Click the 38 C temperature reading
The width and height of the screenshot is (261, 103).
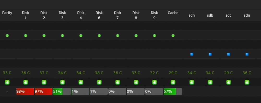pos(99,73)
